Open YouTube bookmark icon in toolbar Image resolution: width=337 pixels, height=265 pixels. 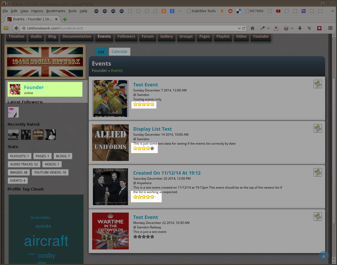click(278, 11)
